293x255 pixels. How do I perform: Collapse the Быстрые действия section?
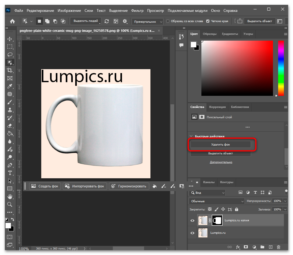191,136
